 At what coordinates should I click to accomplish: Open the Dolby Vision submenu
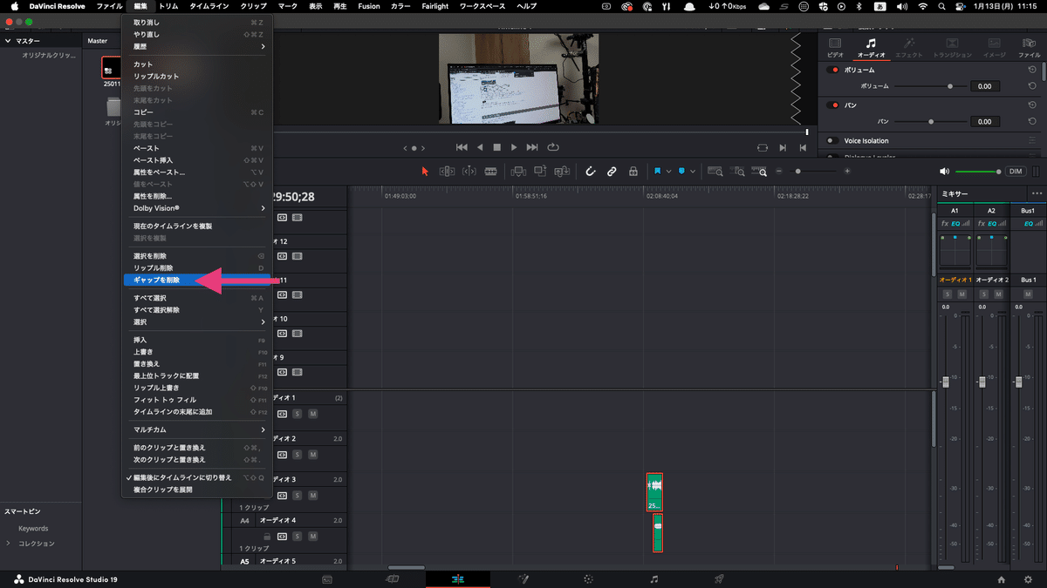pyautogui.click(x=197, y=208)
